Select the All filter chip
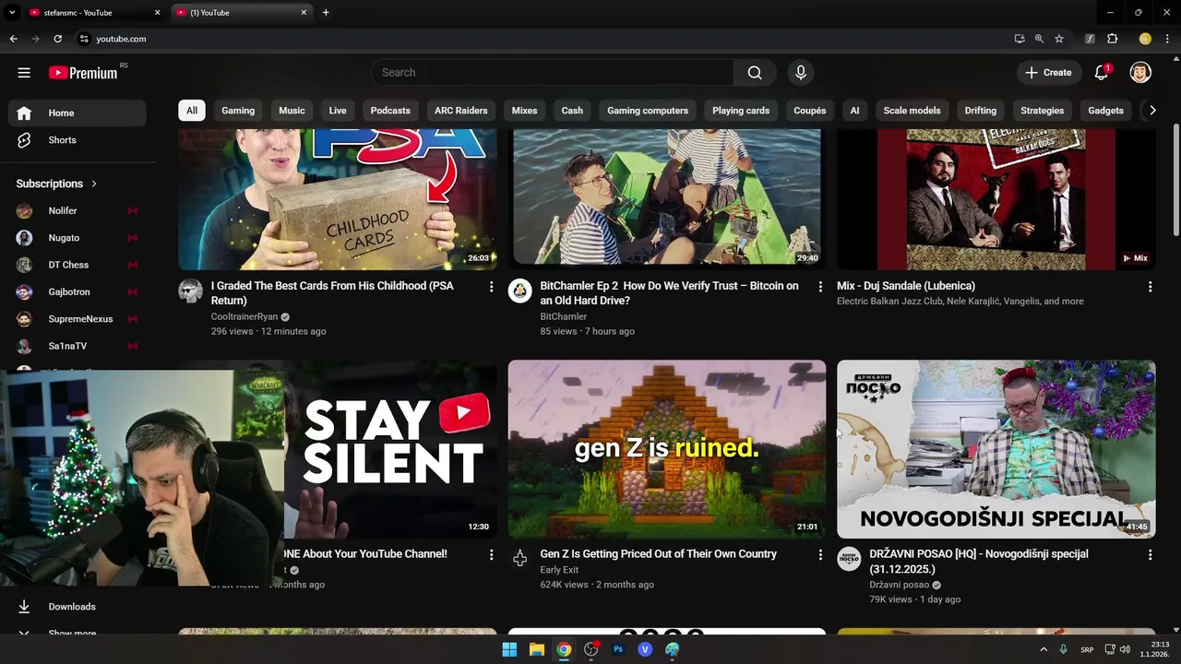The image size is (1181, 664). coord(191,111)
